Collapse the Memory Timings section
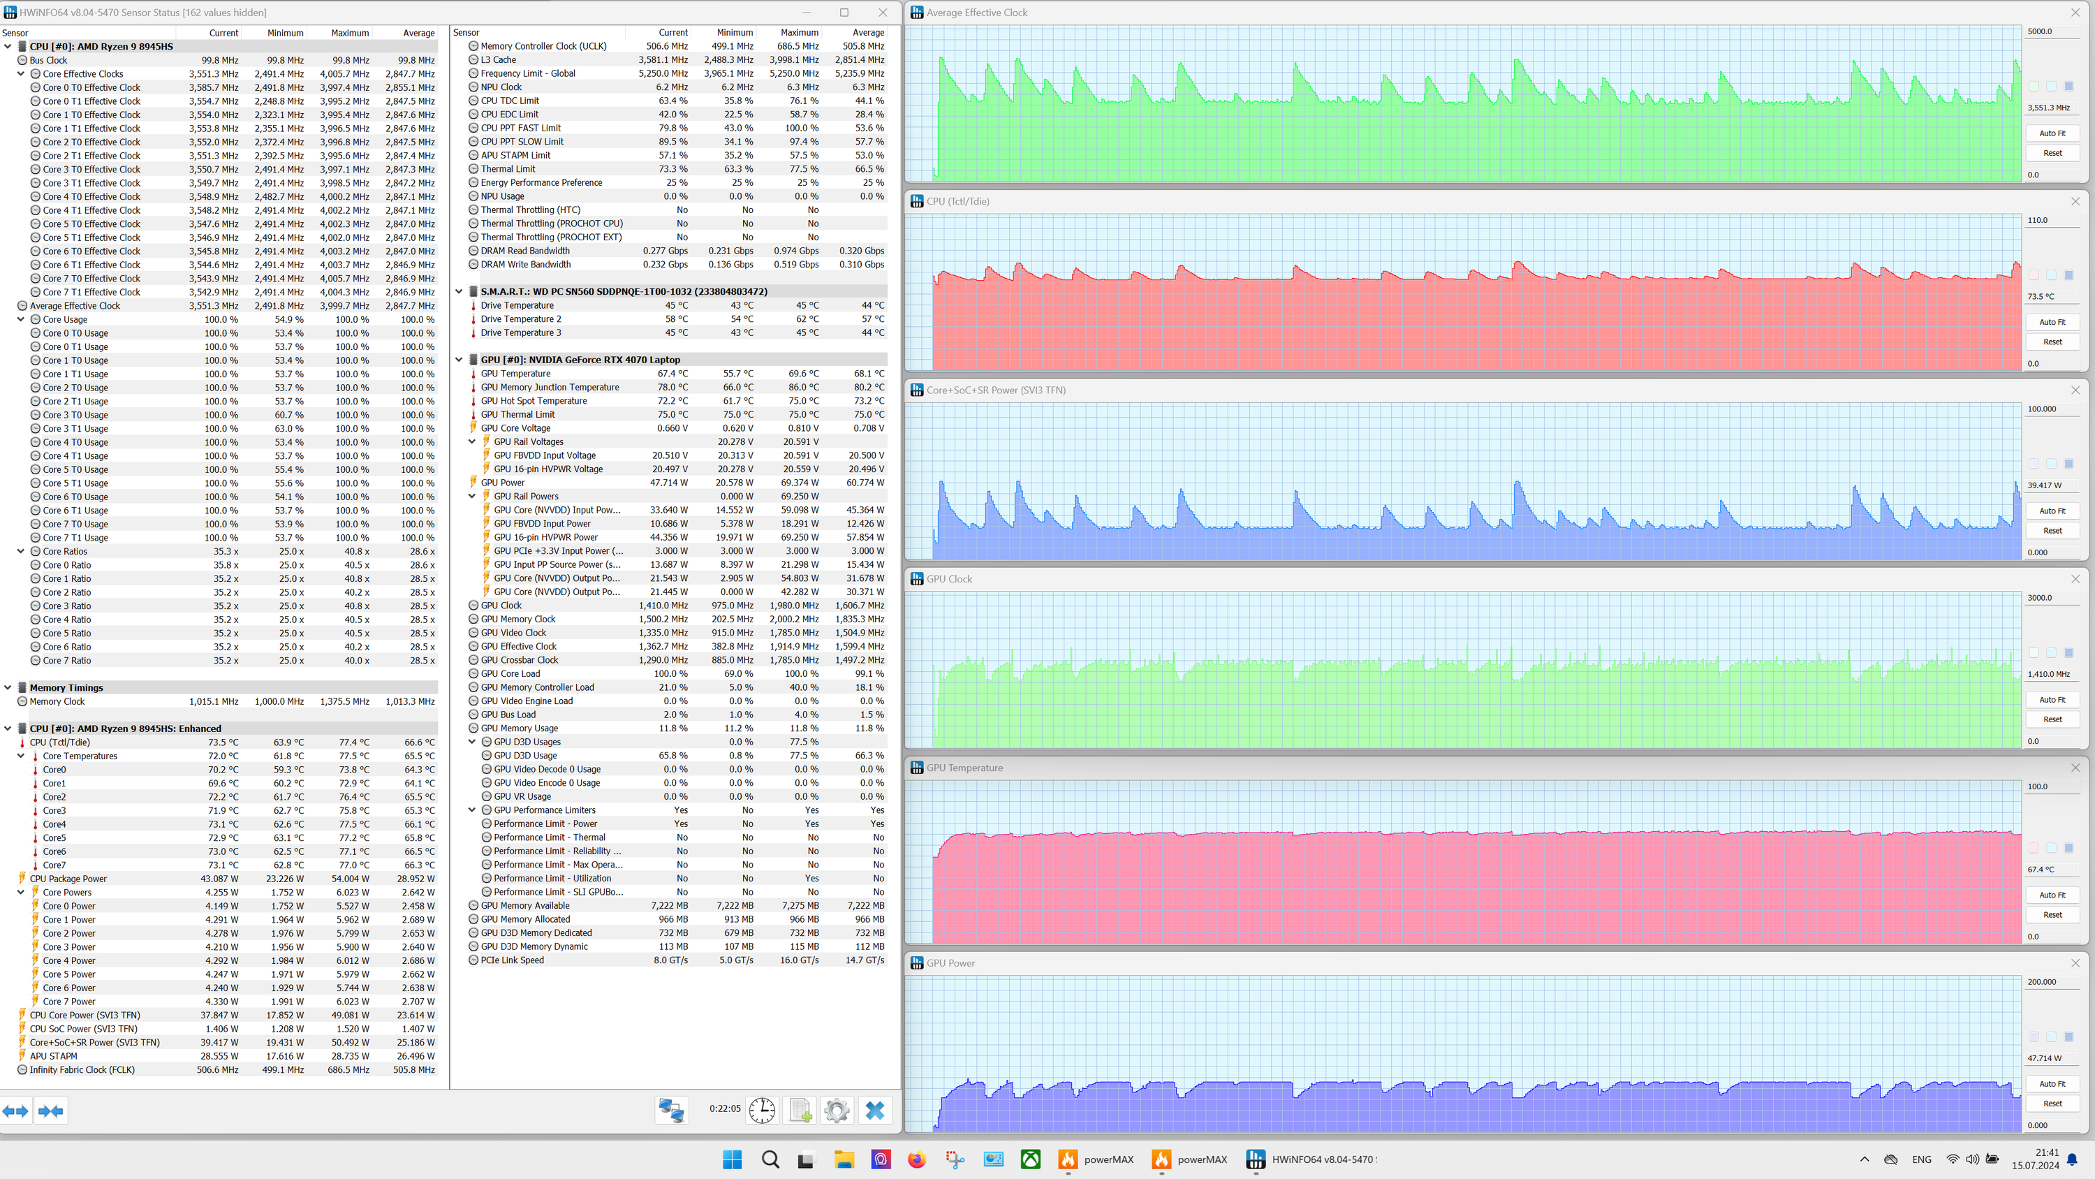Screen dimensions: 2095x1179 [8, 687]
